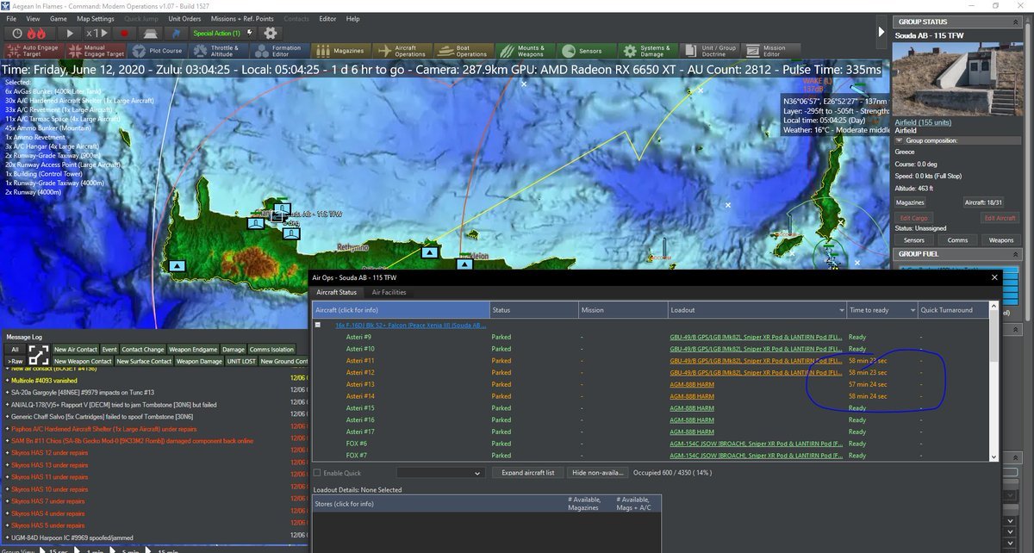Click the red record button in toolbar

(x=124, y=33)
